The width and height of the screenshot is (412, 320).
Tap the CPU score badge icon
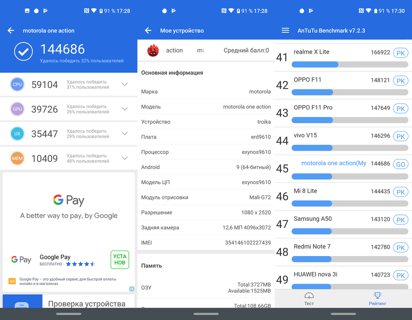tap(17, 84)
